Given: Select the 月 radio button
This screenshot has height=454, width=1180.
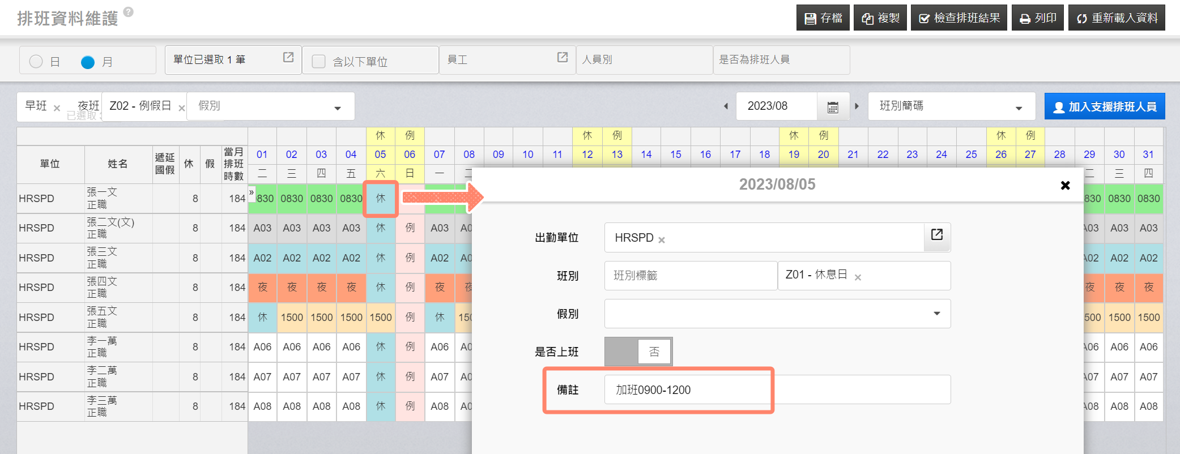Looking at the screenshot, I should pos(88,62).
